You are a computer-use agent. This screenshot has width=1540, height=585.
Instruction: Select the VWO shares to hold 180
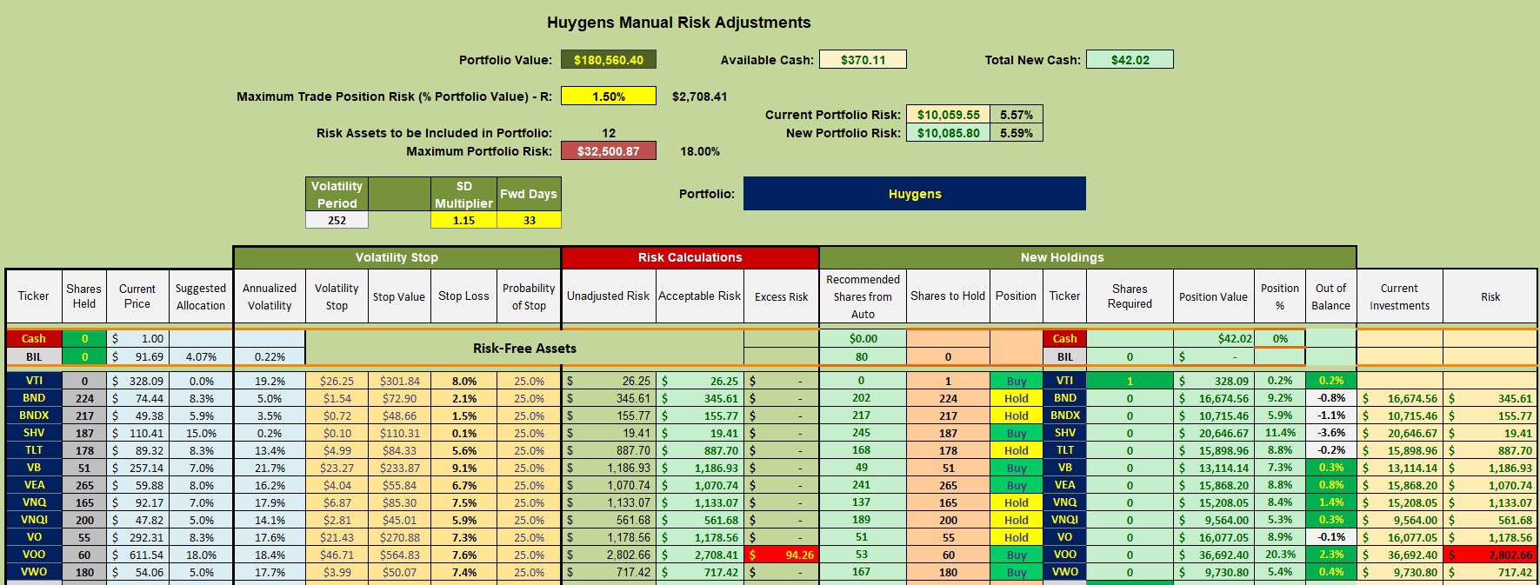point(948,572)
